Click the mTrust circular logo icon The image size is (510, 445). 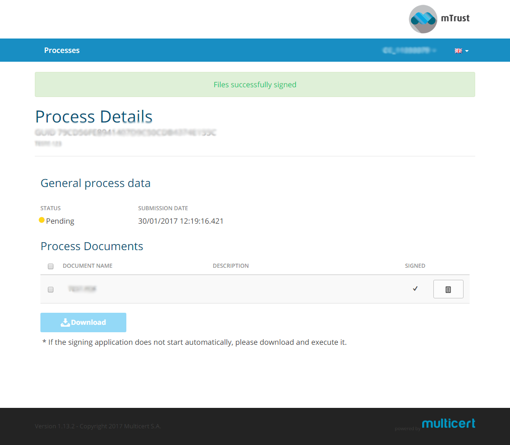(423, 19)
